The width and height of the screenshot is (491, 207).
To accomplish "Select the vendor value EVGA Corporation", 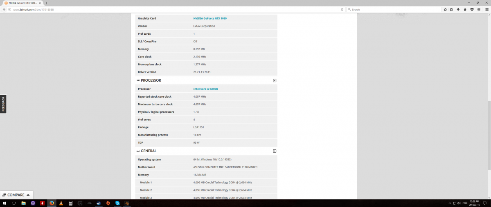I will (x=204, y=26).
